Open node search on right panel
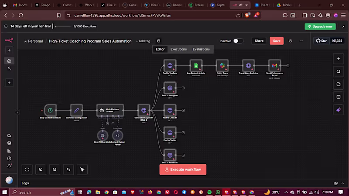349x196 pixels. pyautogui.click(x=339, y=71)
